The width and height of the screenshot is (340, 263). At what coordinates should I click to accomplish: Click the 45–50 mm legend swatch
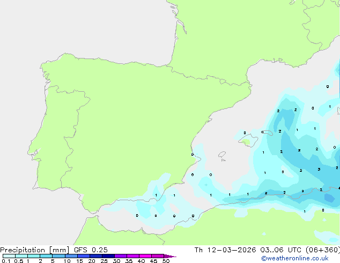[158, 256]
